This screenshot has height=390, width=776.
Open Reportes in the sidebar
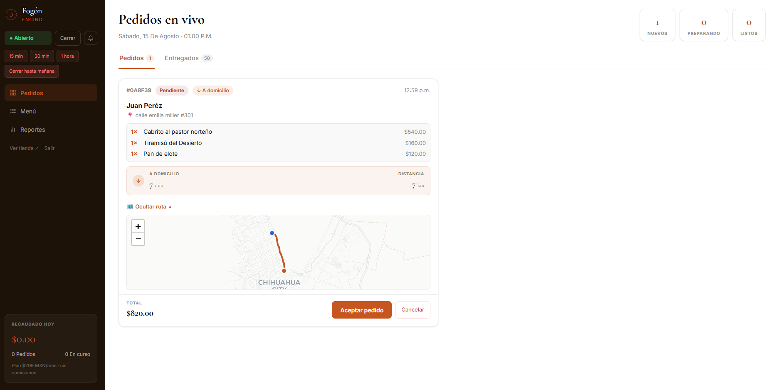click(x=51, y=130)
